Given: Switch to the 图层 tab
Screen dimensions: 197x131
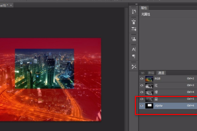Looking at the screenshot, I should coord(151,73).
